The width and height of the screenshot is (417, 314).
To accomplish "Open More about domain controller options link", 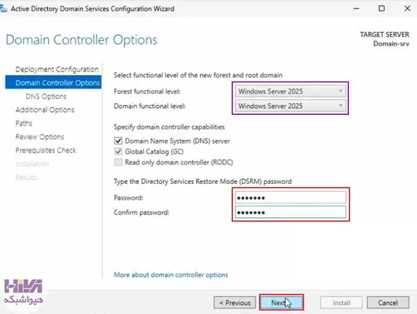I will tap(171, 274).
